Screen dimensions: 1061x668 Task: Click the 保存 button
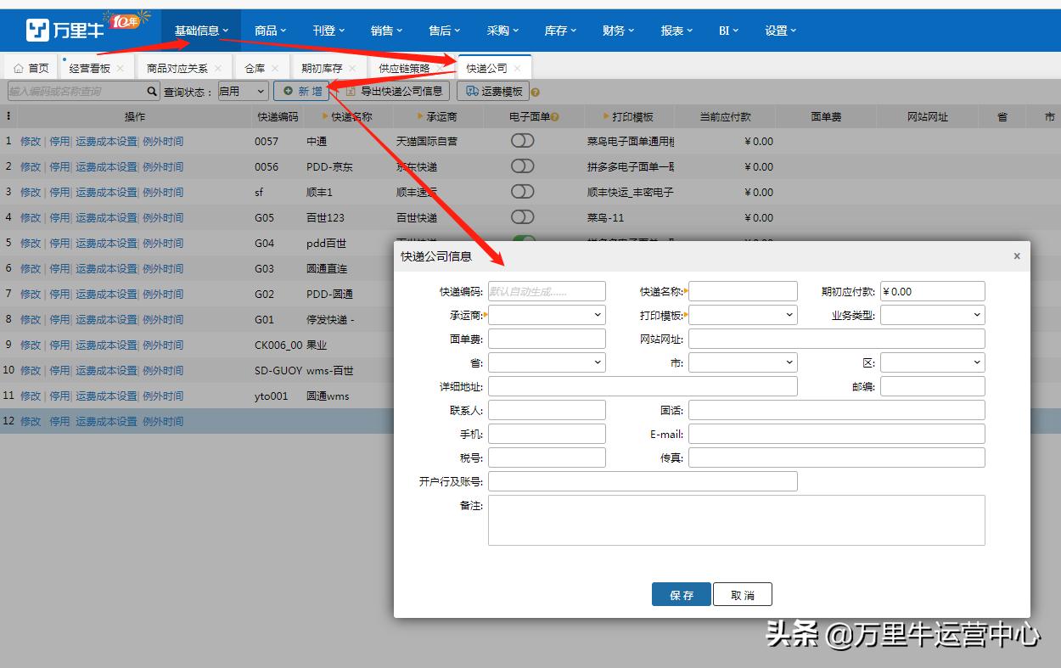tap(682, 594)
